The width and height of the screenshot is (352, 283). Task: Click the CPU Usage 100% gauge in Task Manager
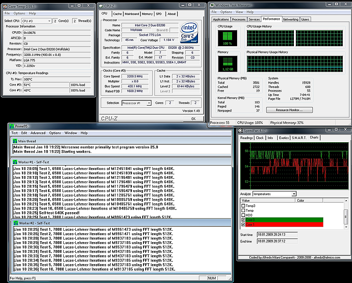[227, 38]
